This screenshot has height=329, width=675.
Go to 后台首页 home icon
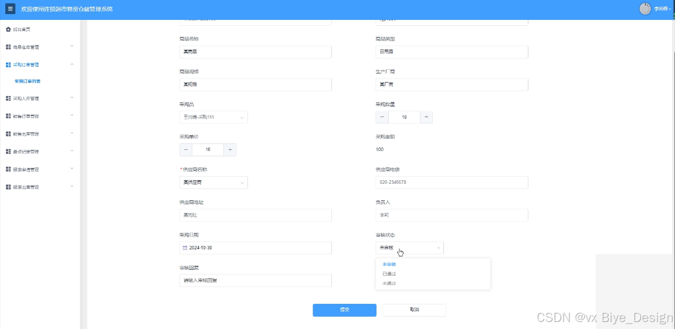pos(8,29)
